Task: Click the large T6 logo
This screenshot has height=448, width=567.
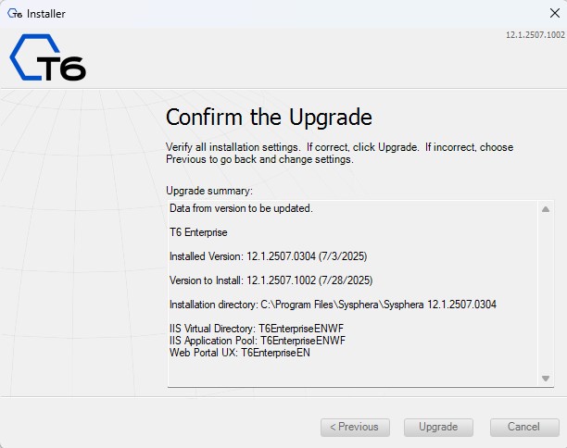Action: (48, 57)
